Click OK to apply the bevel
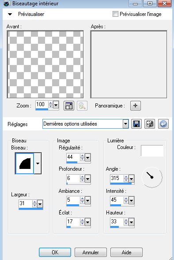 [x=55, y=252]
